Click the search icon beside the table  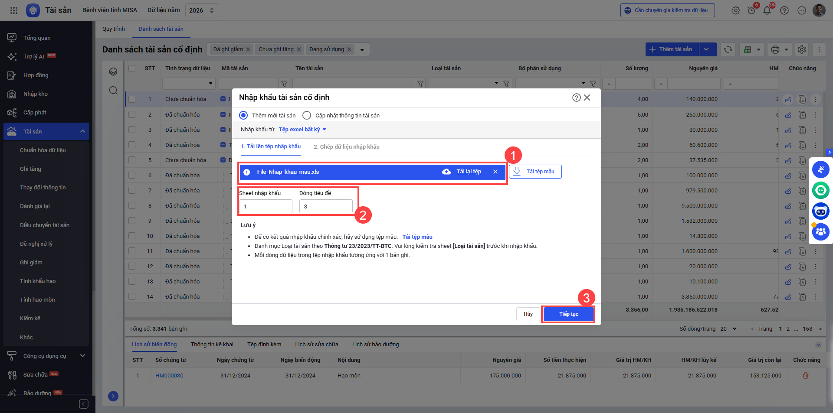[113, 91]
